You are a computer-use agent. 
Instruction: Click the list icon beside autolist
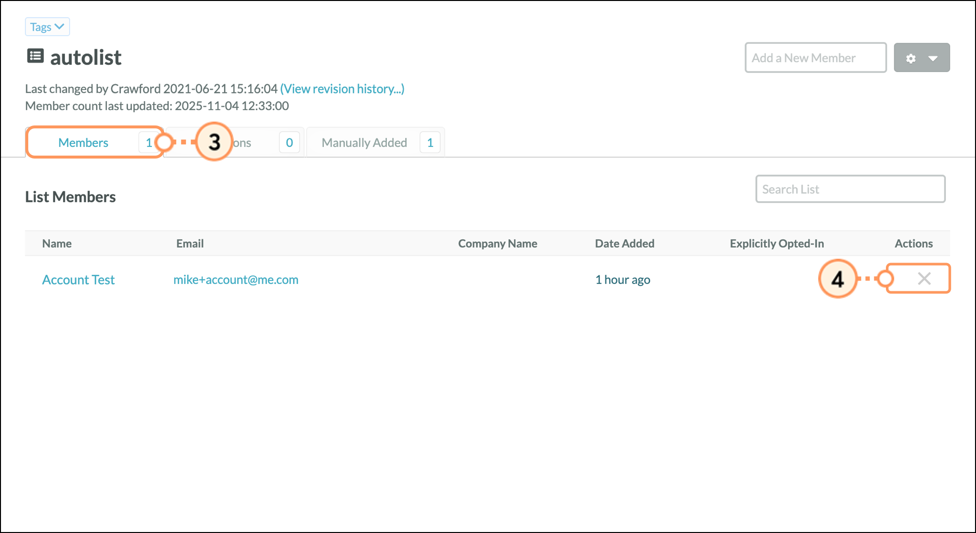pos(35,56)
